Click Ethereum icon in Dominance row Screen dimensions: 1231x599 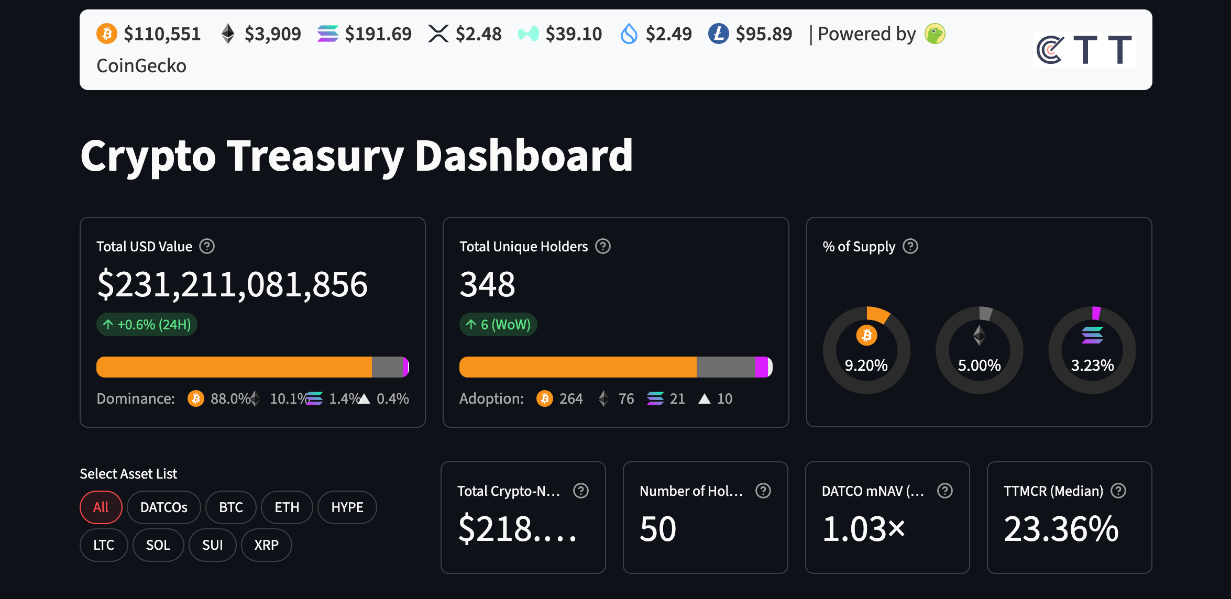[x=255, y=398]
